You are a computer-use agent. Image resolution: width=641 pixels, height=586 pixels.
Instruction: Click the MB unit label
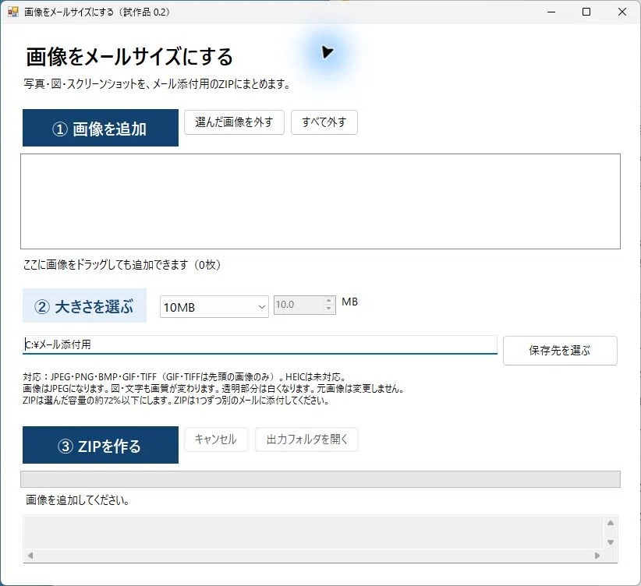[x=349, y=302]
